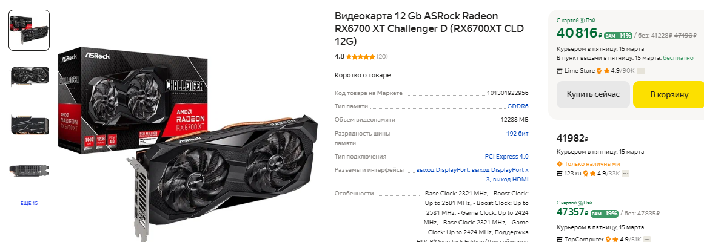Open the reviews count (20) link
Screen dimensions: 704x242
click(x=383, y=57)
